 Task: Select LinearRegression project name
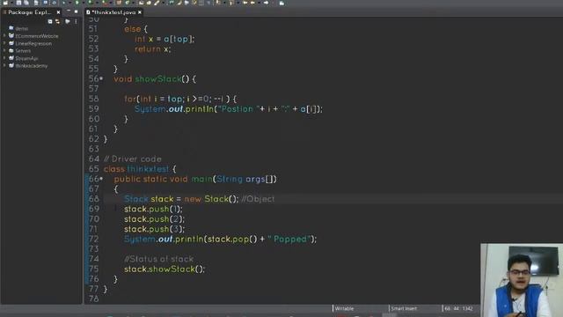33,43
